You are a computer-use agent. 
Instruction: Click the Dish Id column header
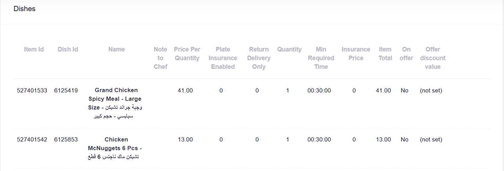pos(68,49)
